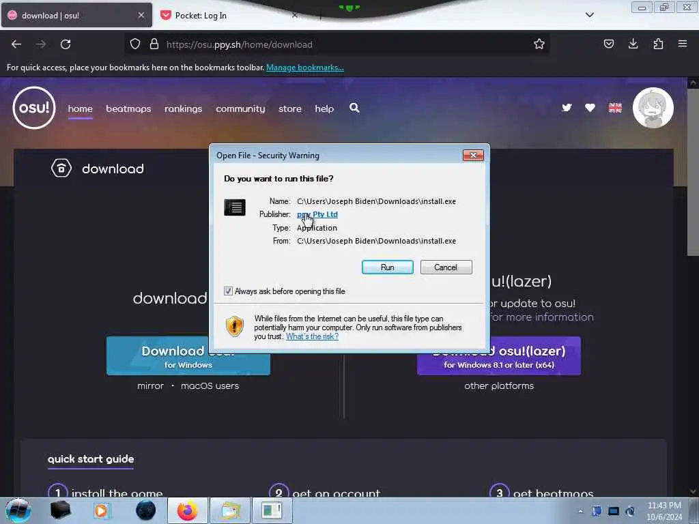Click the site padlock icon
The image size is (699, 524).
(154, 44)
